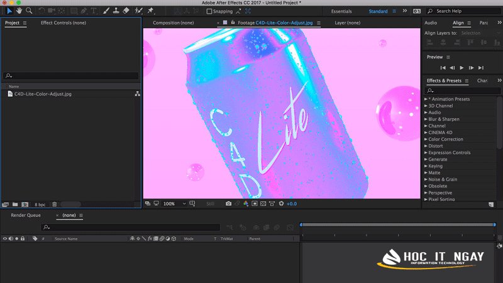
Task: Click the reset exposure aperture icon
Action: [x=281, y=204]
